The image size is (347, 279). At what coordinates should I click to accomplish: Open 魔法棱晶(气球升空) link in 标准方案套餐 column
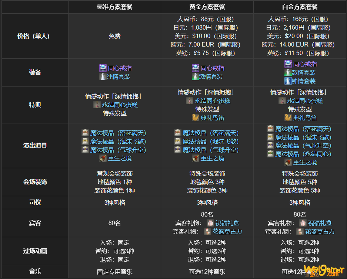coord(118,150)
